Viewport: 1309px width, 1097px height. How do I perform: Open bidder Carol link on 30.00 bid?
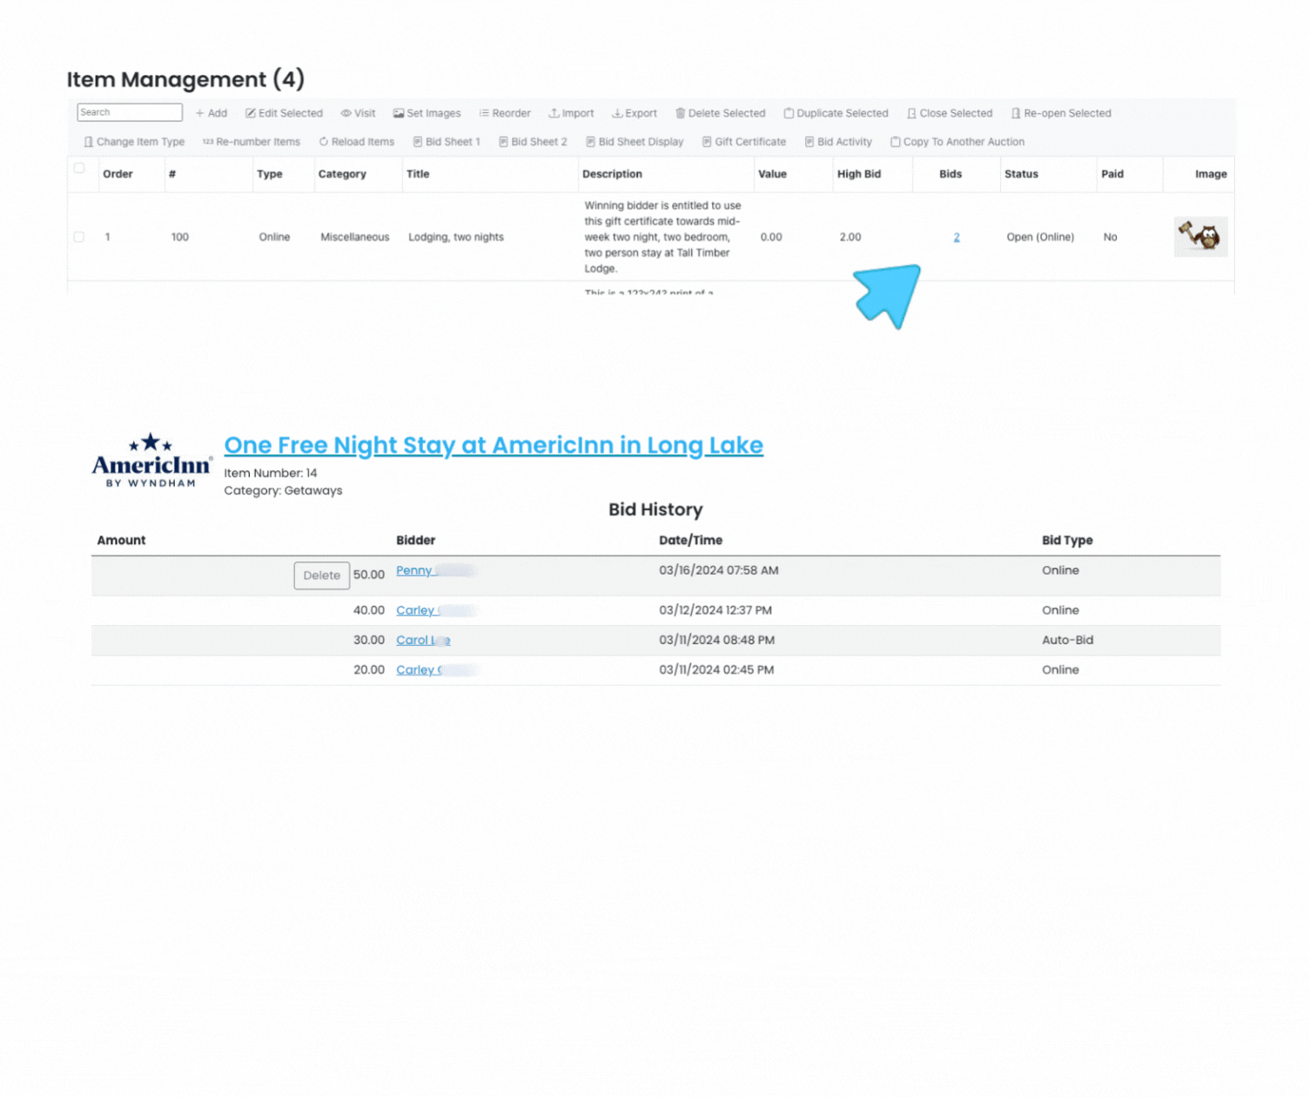click(423, 640)
